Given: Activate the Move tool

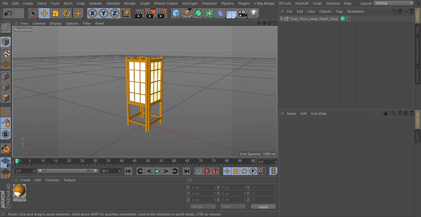Looking at the screenshot, I should click(x=44, y=13).
